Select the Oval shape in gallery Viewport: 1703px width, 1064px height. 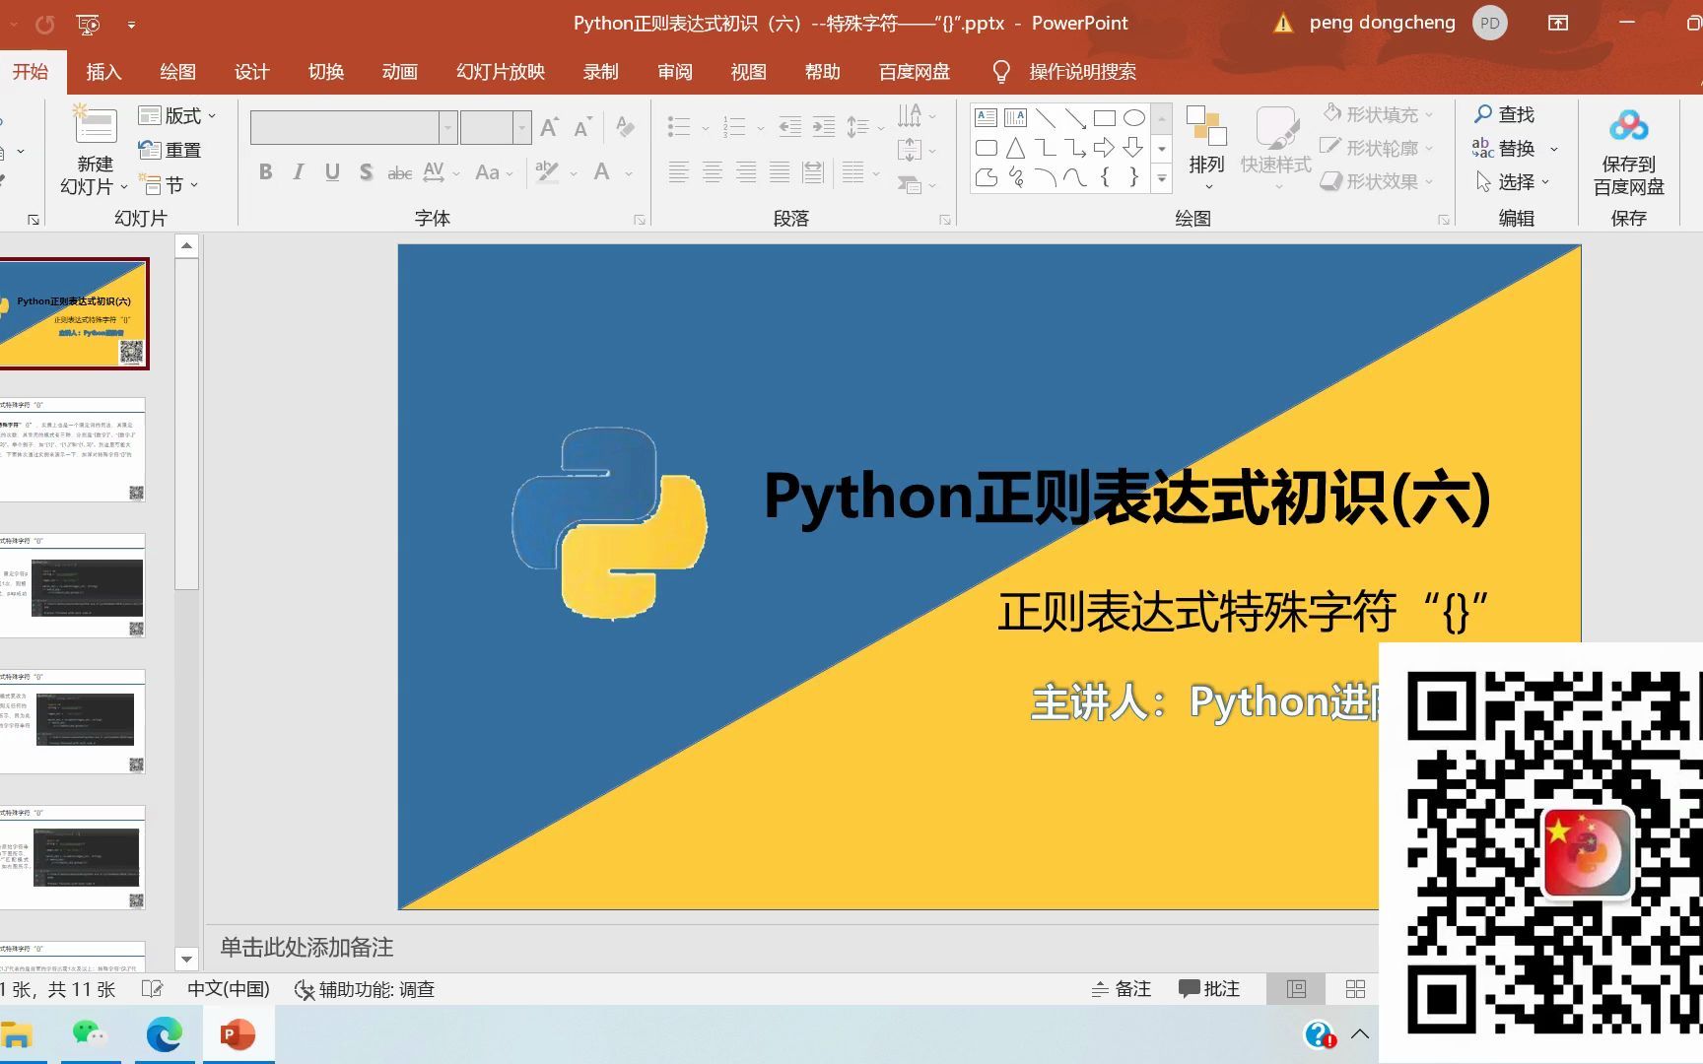point(1134,118)
